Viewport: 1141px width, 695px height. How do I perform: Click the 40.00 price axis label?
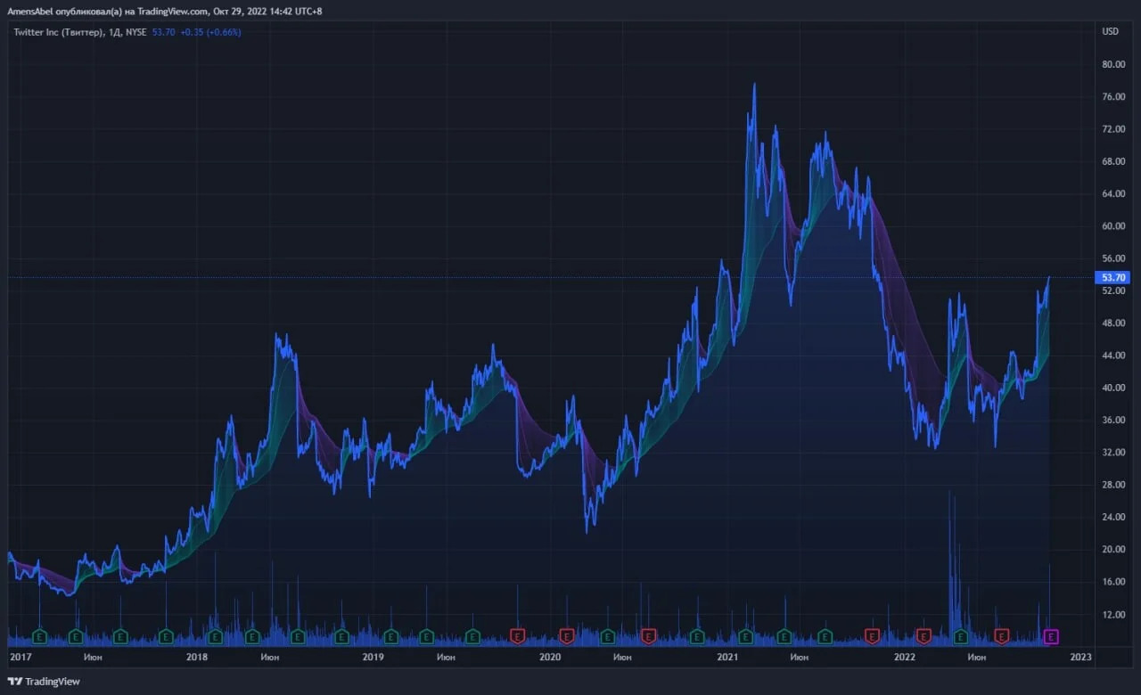click(1113, 388)
